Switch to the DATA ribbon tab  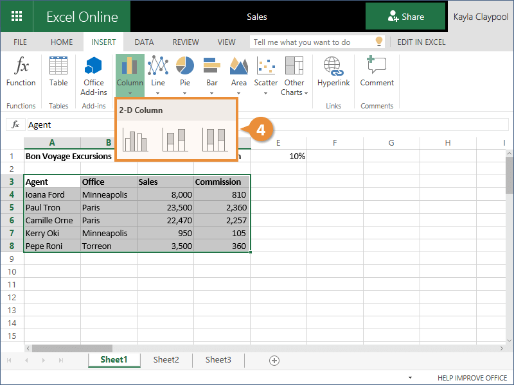[144, 42]
